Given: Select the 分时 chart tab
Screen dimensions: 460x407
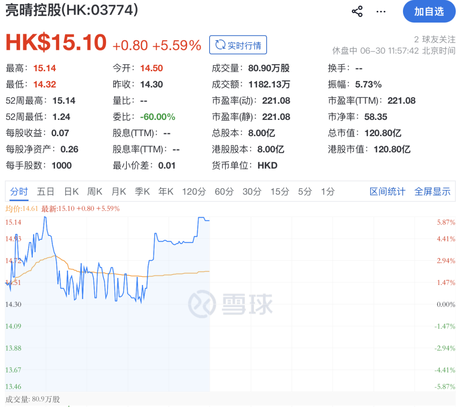Looking at the screenshot, I should coord(19,192).
